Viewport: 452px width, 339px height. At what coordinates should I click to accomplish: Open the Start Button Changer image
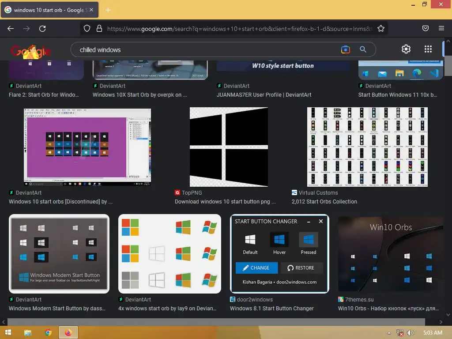point(279,254)
